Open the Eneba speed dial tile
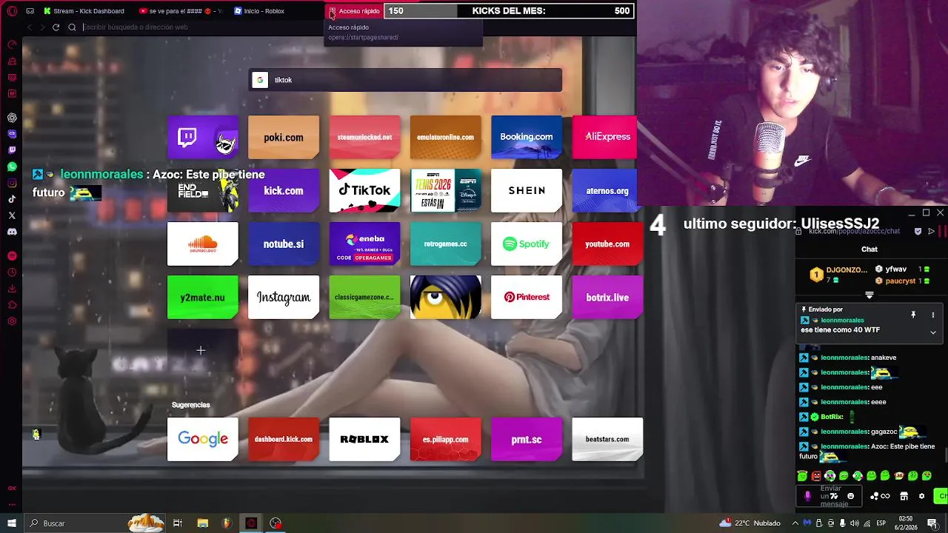The width and height of the screenshot is (948, 533). (x=364, y=244)
